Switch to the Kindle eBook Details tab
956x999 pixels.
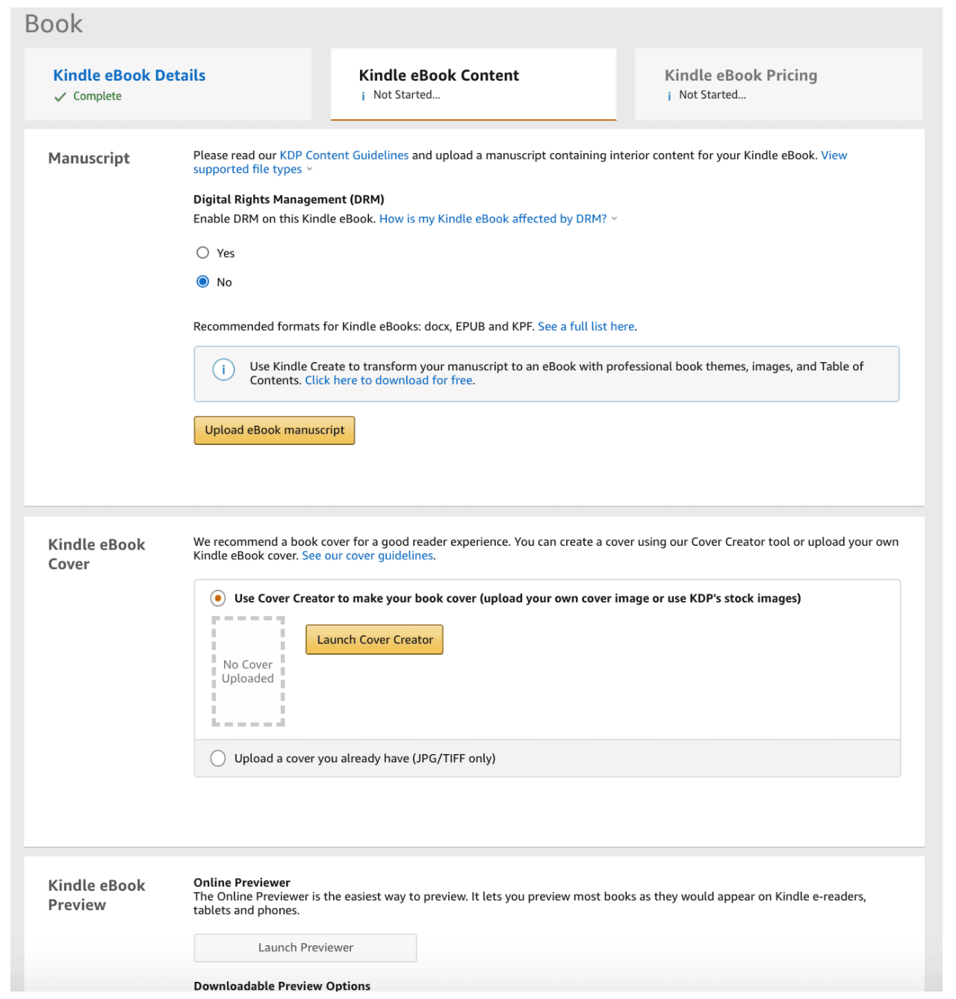tap(128, 75)
